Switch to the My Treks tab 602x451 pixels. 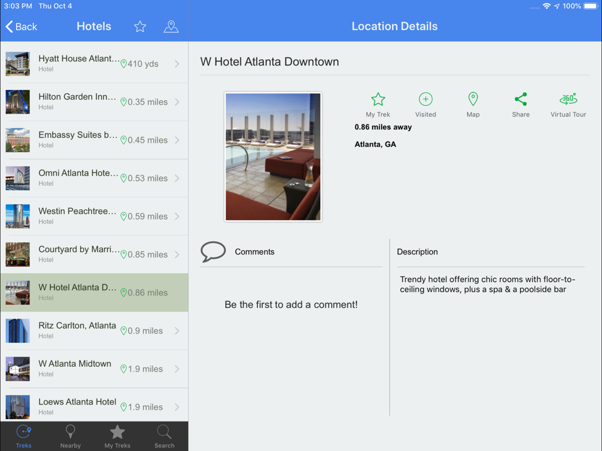click(x=117, y=437)
